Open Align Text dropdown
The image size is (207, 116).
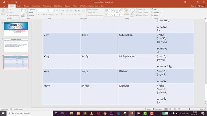click(x=91, y=13)
